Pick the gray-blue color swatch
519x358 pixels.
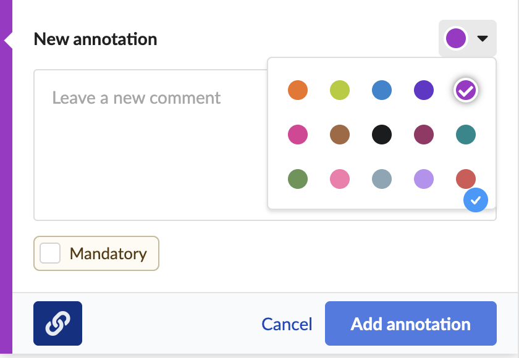(x=382, y=179)
